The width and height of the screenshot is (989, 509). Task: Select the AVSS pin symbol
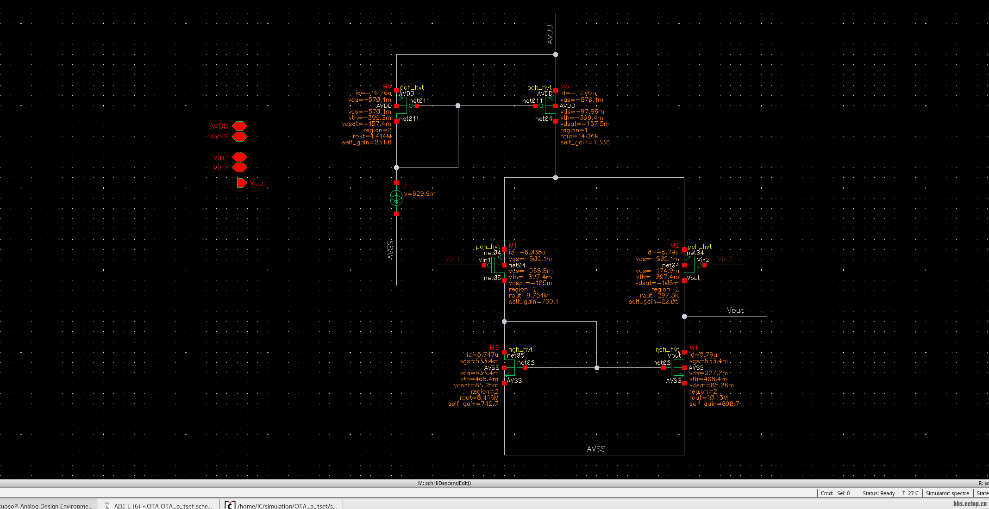click(x=239, y=137)
